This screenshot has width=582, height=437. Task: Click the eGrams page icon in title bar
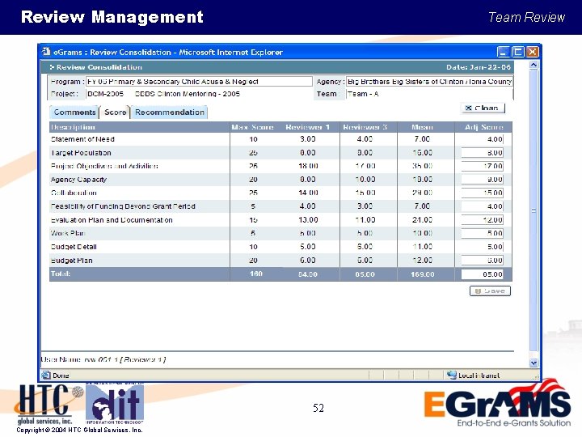[x=46, y=52]
